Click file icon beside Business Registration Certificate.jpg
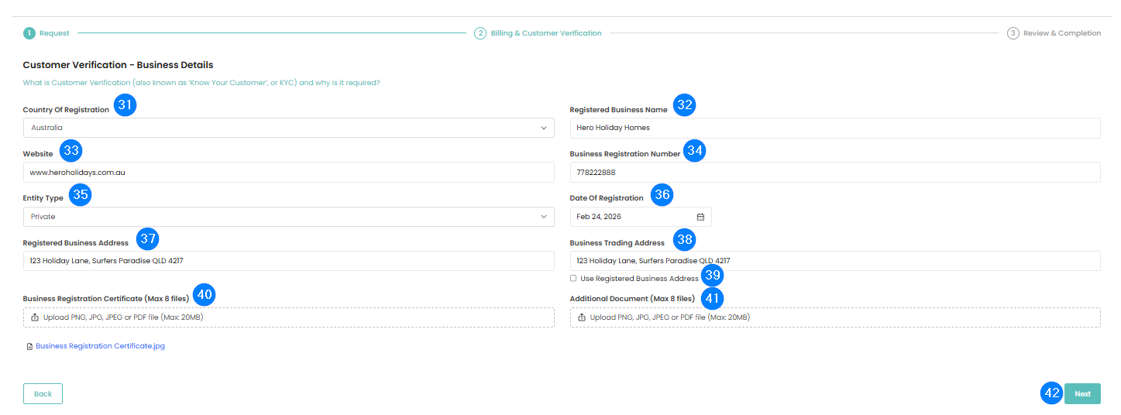Viewport: 1121px width, 415px height. (x=29, y=347)
